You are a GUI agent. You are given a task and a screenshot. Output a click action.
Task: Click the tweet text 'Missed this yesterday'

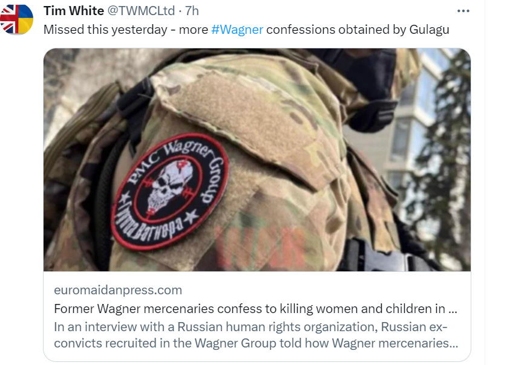click(x=105, y=30)
